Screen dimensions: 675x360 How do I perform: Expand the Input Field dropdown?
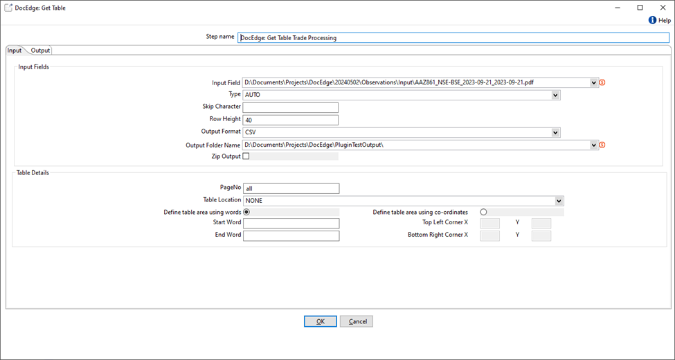[x=594, y=83]
